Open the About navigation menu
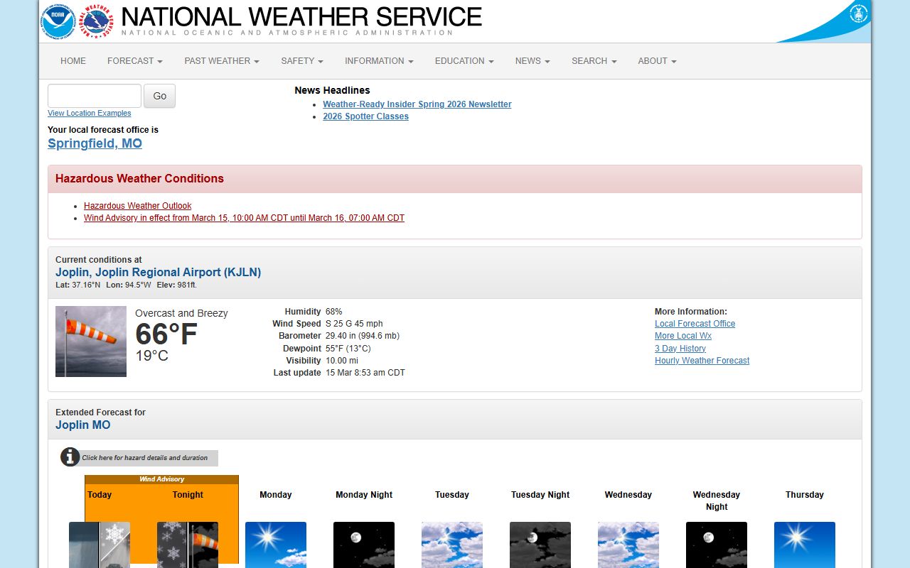910x568 pixels. (657, 61)
